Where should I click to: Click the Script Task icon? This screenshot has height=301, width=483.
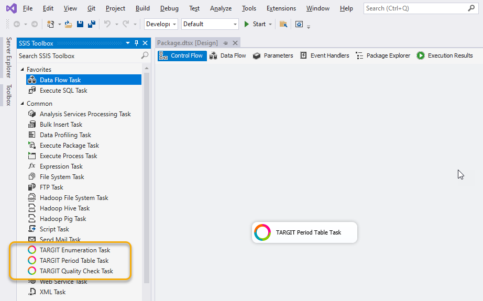[x=32, y=229]
